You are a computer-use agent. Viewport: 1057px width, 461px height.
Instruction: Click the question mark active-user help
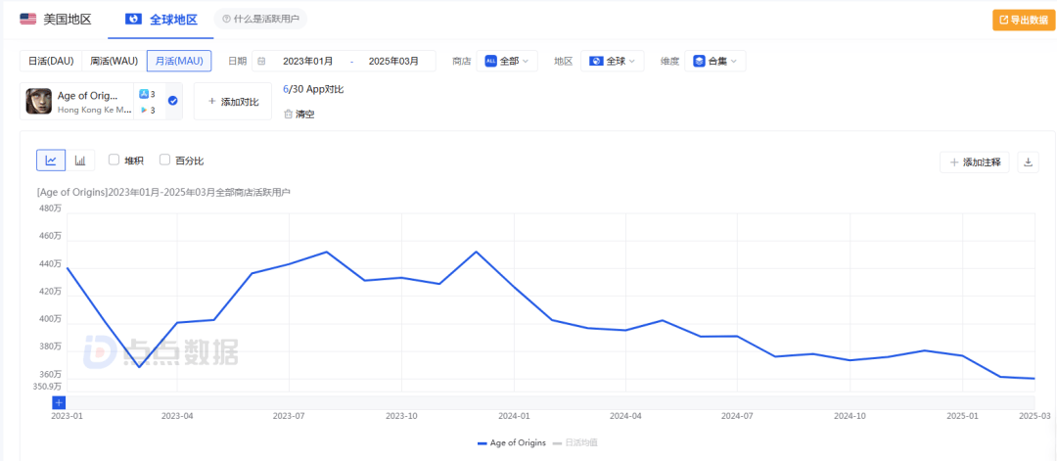pyautogui.click(x=226, y=19)
